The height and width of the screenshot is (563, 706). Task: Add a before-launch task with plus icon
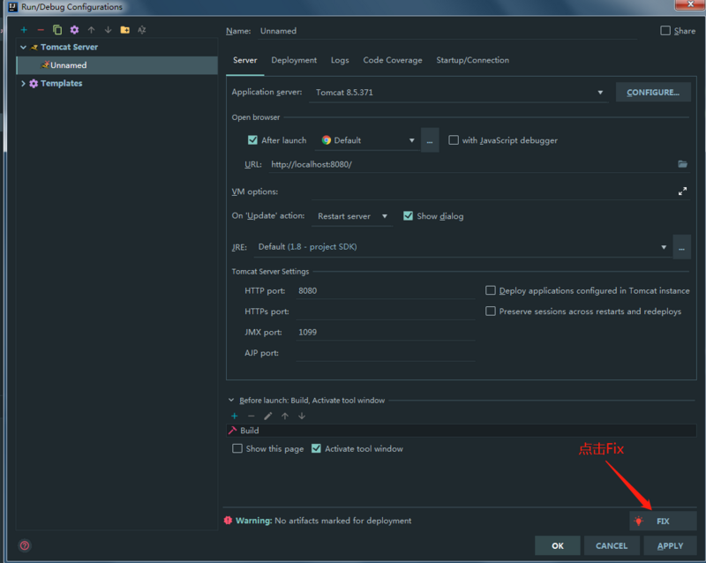pyautogui.click(x=234, y=416)
